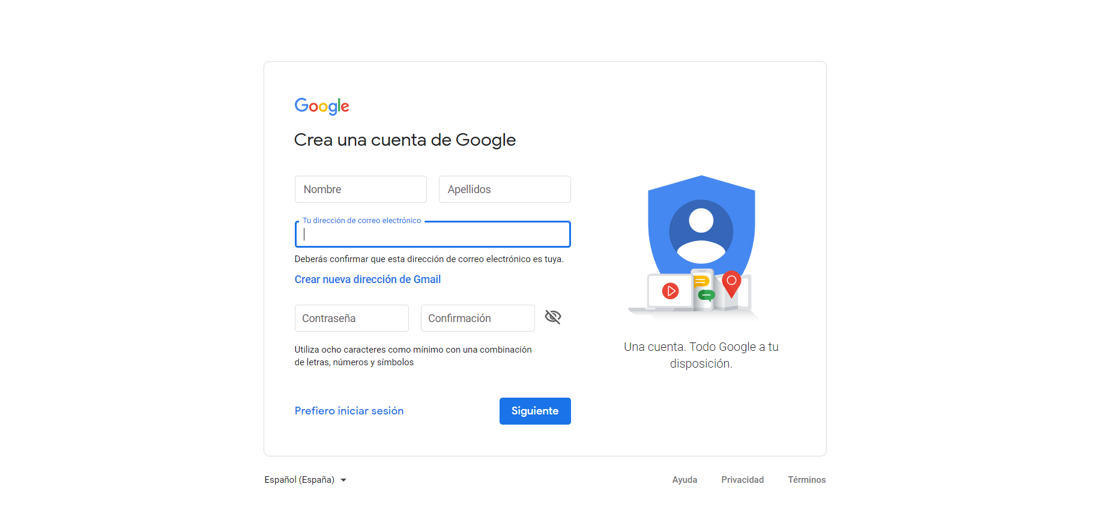The image size is (1097, 520).
Task: Click the red map pin icon
Action: pyautogui.click(x=731, y=282)
